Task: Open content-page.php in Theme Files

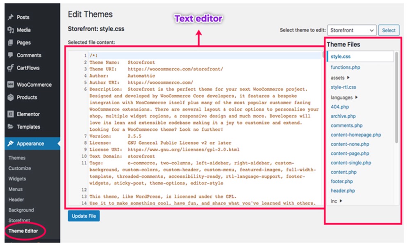Action: [350, 153]
